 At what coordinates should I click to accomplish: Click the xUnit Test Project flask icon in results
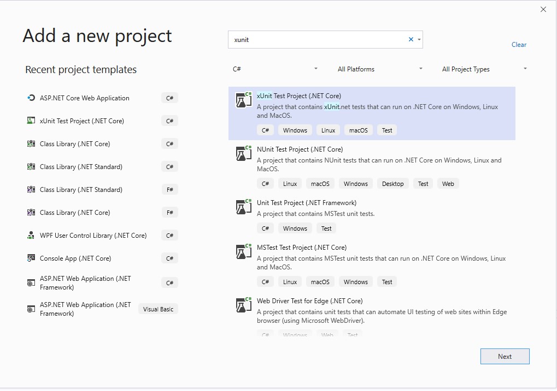[x=243, y=100]
